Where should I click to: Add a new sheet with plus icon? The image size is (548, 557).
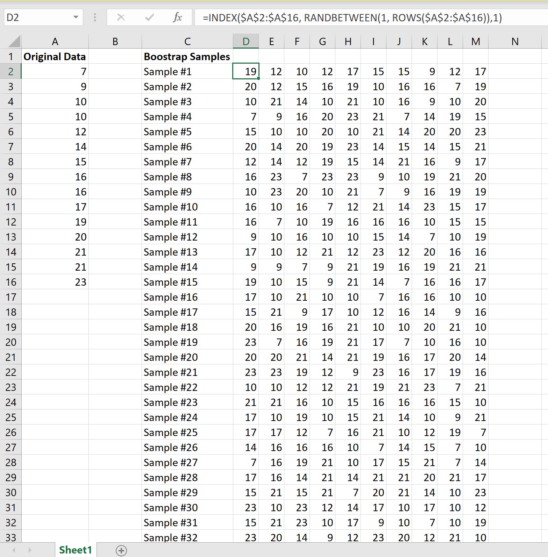[121, 550]
